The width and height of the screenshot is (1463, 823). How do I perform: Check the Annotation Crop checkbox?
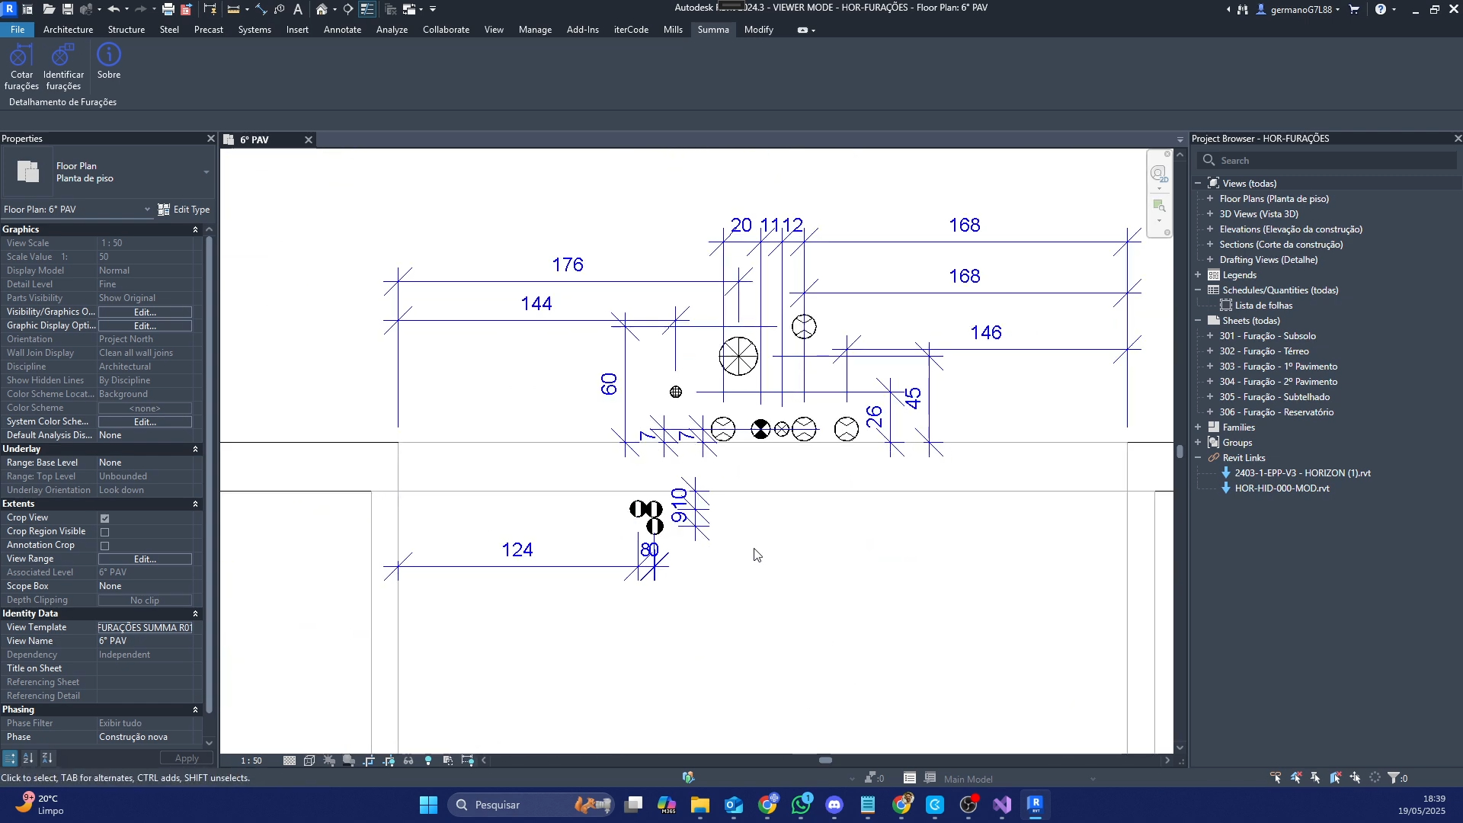point(105,546)
